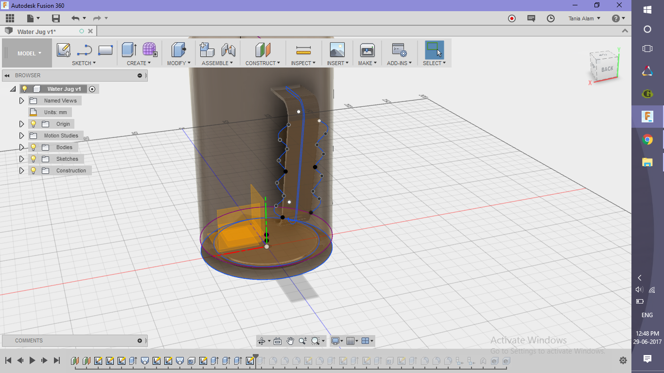Click the 3D Print Make icon
664x373 pixels.
tap(367, 50)
